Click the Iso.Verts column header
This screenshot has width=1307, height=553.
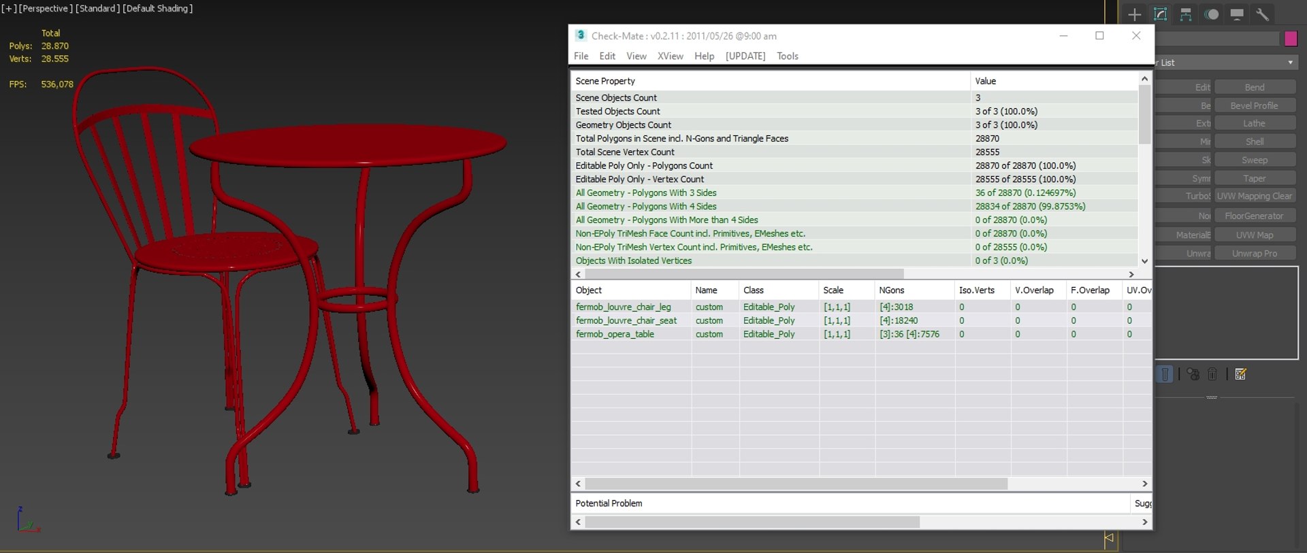[x=982, y=290]
